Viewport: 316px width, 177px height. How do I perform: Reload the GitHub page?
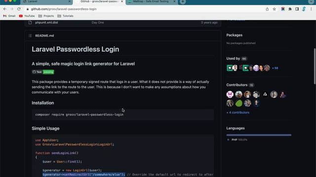19,9
